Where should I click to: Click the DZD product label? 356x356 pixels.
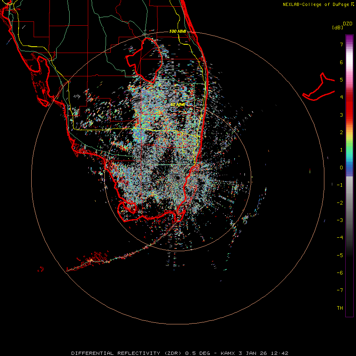(x=348, y=24)
